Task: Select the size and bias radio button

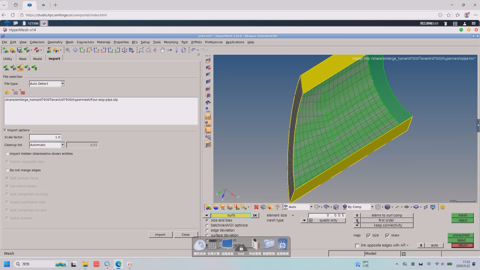Action: click(x=207, y=220)
